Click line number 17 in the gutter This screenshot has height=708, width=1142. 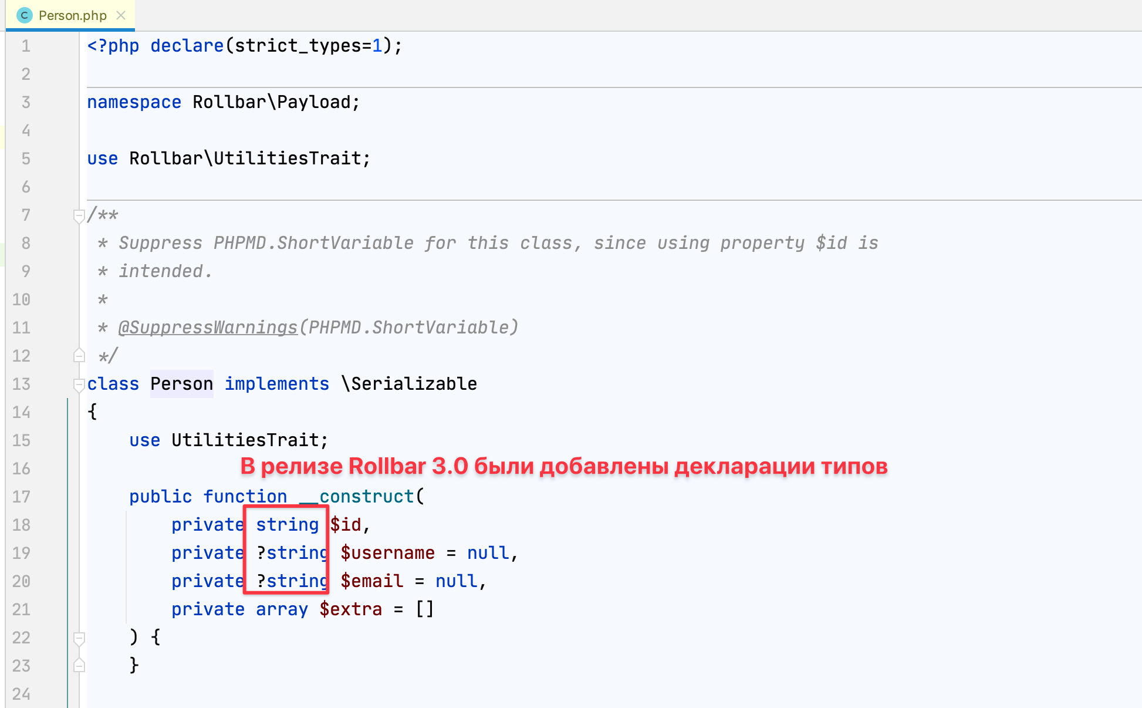[21, 497]
